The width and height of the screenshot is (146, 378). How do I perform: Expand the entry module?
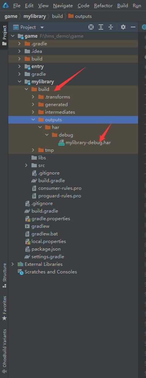[19, 66]
